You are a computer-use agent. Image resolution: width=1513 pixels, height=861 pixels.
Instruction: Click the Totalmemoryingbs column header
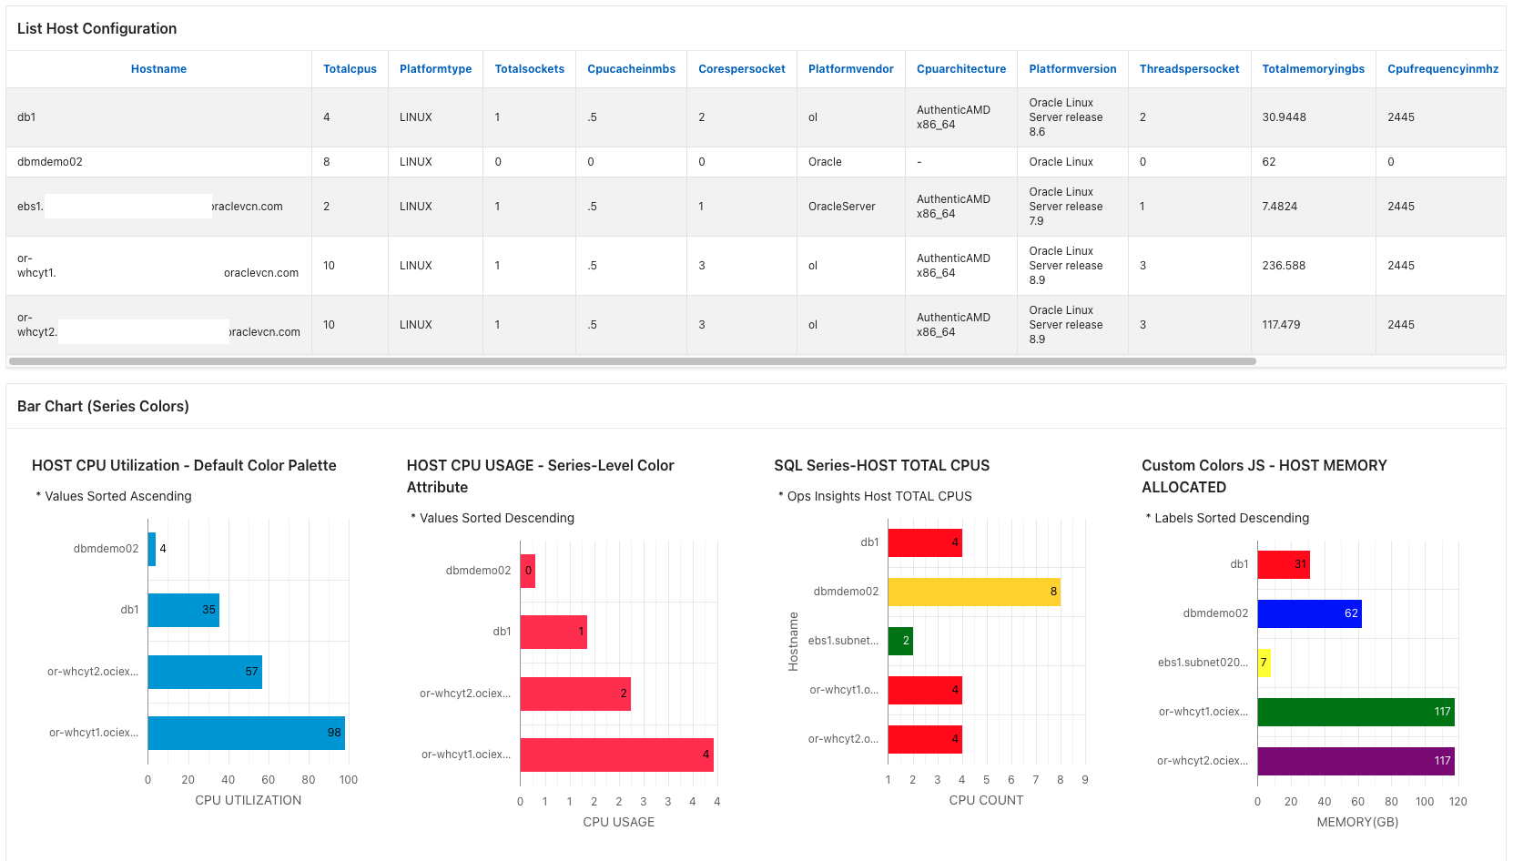tap(1313, 69)
